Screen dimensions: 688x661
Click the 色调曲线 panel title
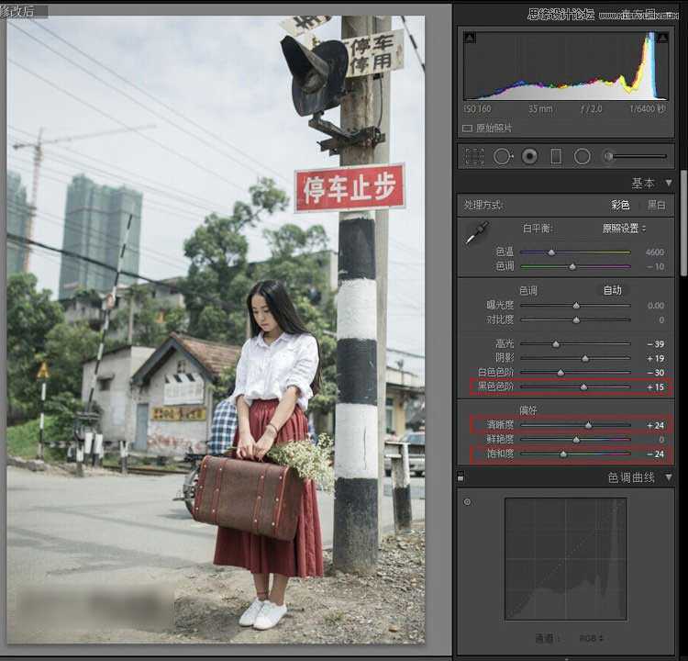pyautogui.click(x=631, y=477)
